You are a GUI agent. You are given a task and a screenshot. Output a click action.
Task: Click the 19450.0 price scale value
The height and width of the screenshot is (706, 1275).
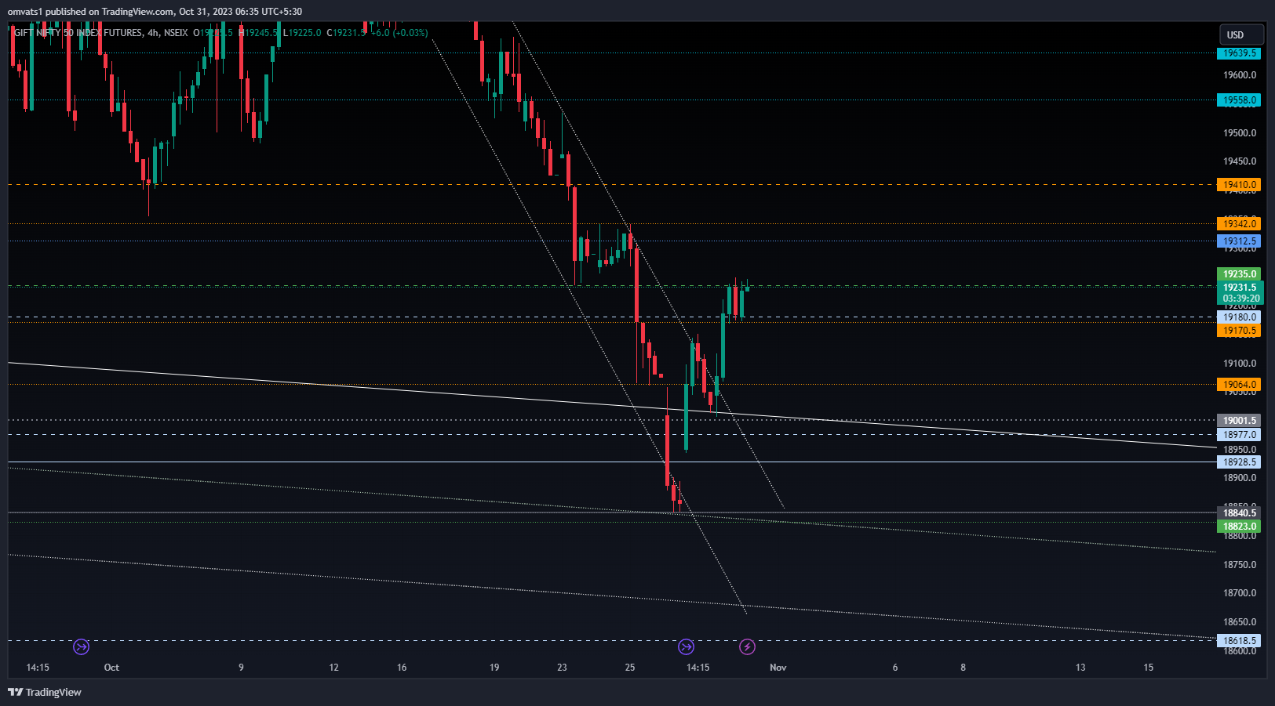(1240, 161)
